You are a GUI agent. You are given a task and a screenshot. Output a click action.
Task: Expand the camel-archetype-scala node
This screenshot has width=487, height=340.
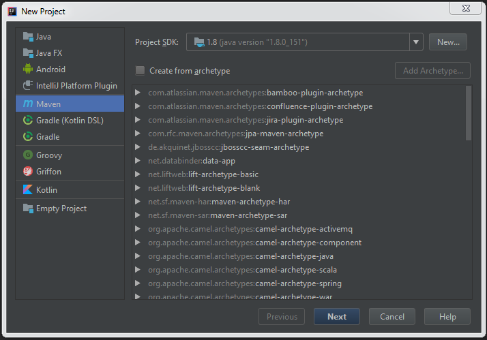point(138,270)
